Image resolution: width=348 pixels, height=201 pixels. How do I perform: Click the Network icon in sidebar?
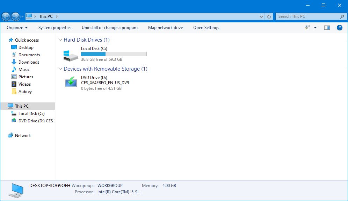coord(10,135)
